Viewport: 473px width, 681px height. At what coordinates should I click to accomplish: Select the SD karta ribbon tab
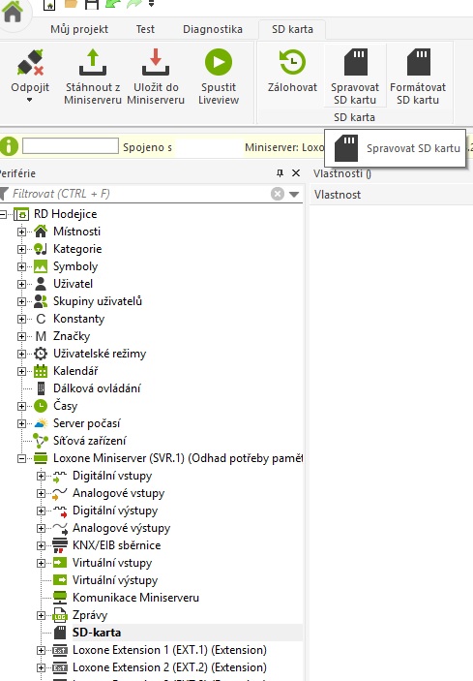tap(292, 29)
